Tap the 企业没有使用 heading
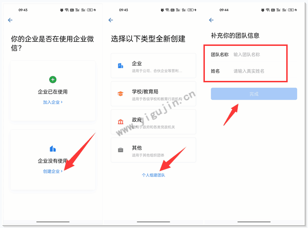Image resolution: width=308 pixels, height=228 pixels. tap(53, 161)
